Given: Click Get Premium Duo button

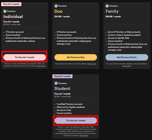Looking at the screenshot, I should (x=76, y=57).
